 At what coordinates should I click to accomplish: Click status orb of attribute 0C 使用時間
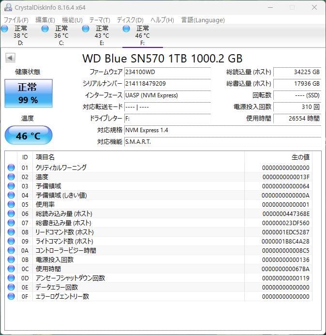tap(11, 269)
